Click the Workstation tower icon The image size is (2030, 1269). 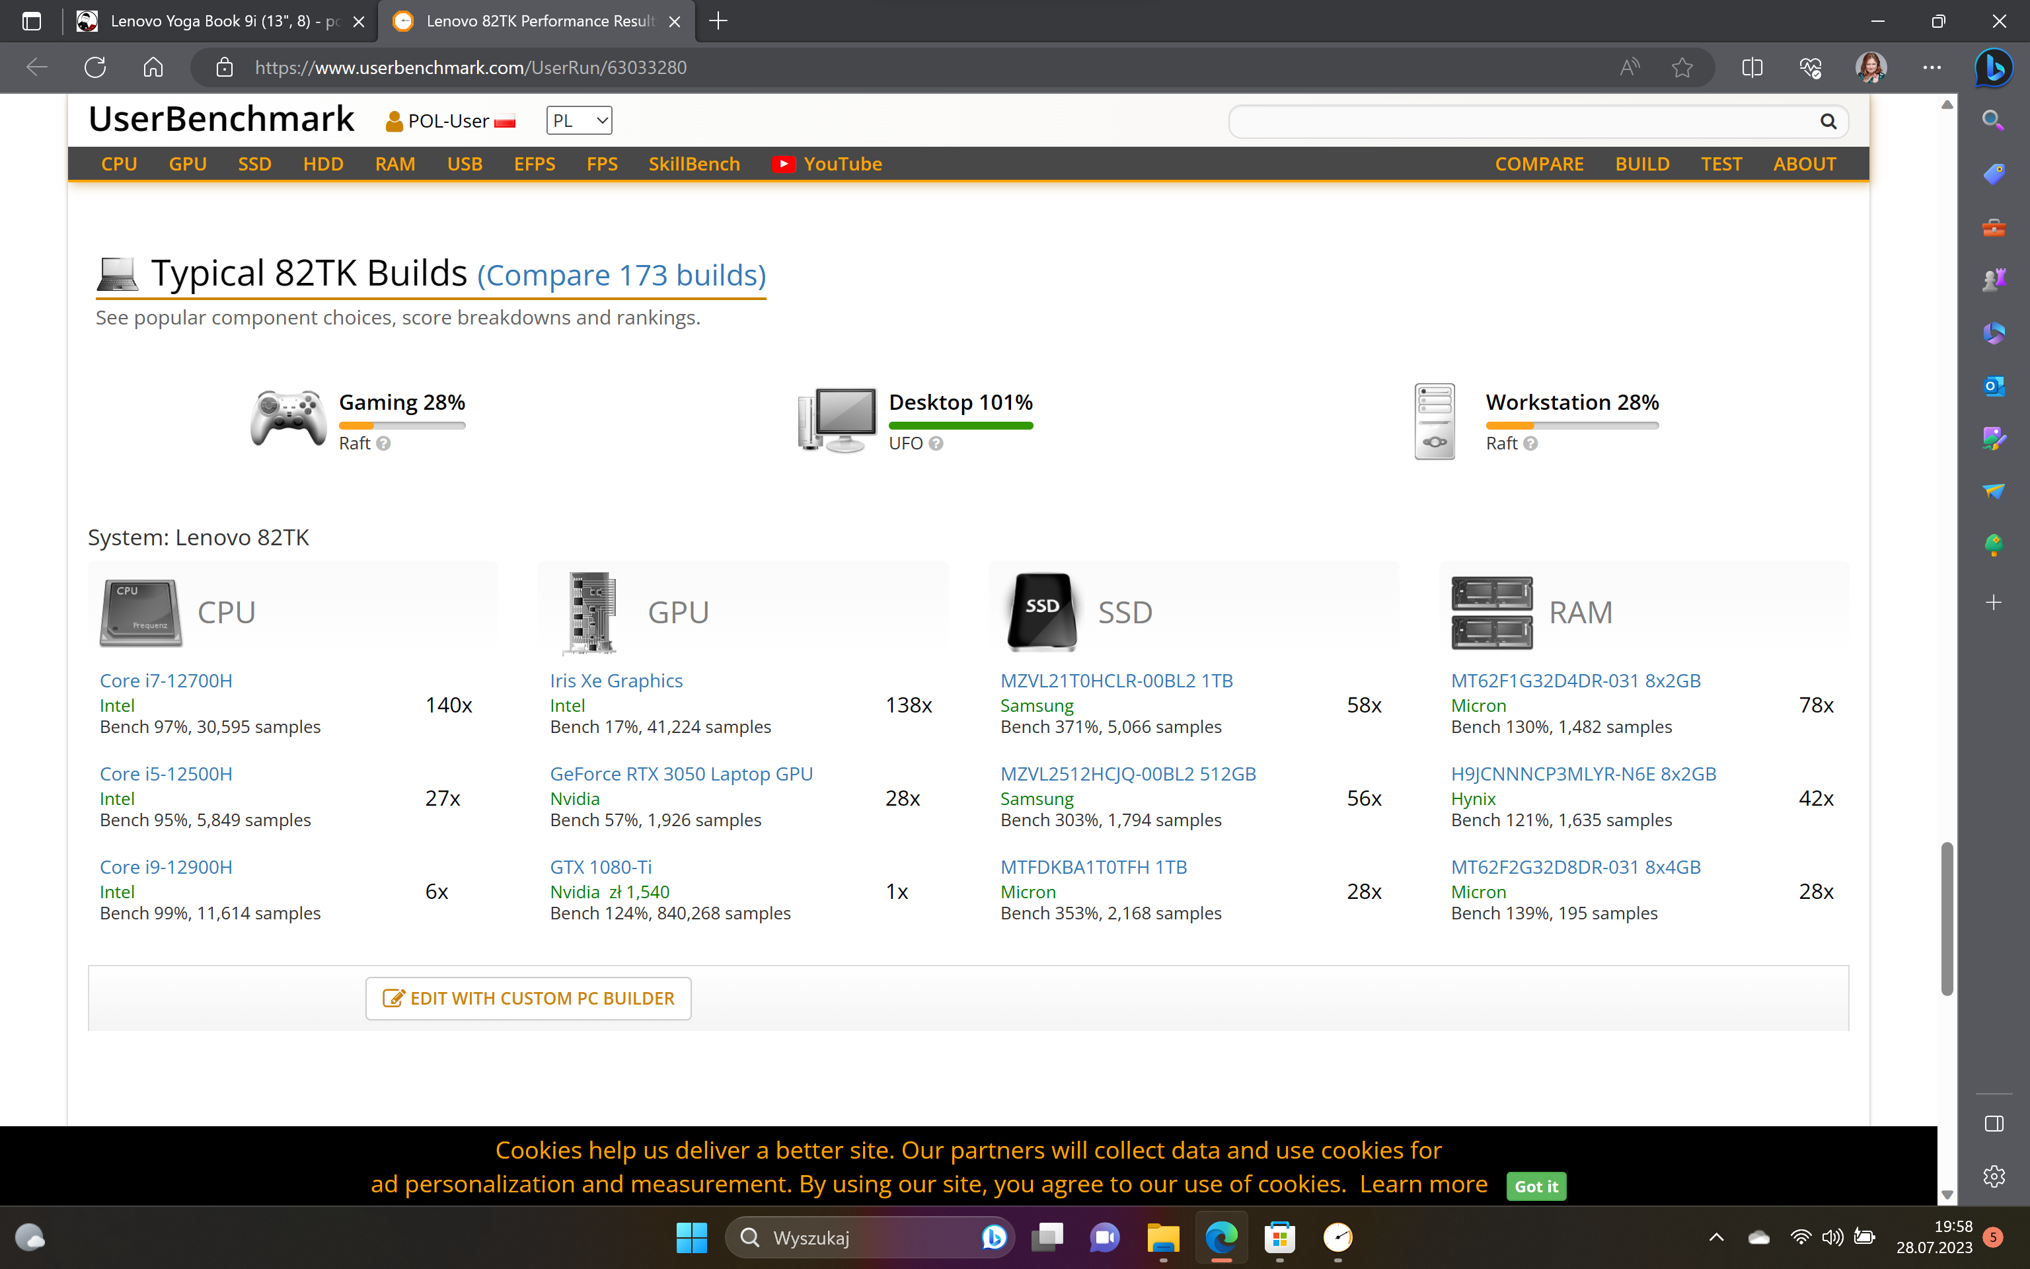(1435, 420)
